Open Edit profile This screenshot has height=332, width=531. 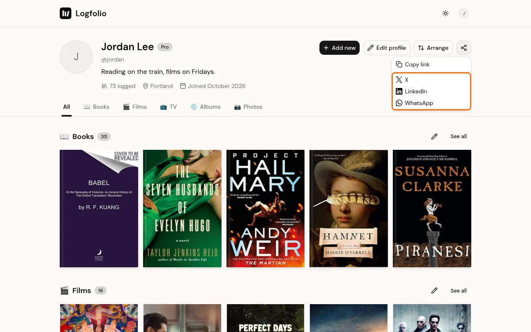[387, 48]
